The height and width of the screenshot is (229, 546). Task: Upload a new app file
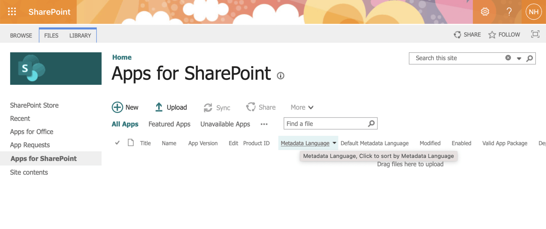(171, 107)
